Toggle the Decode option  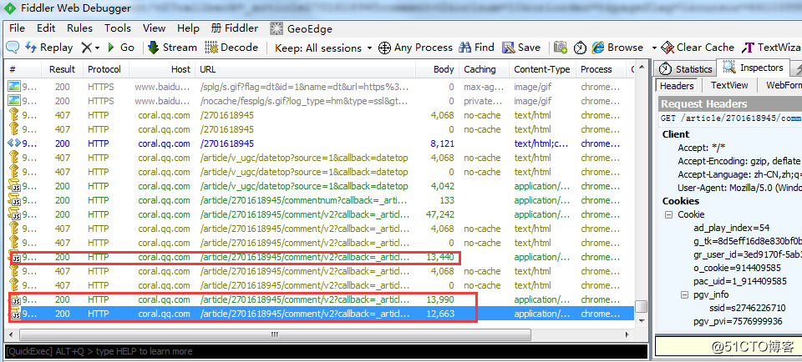(231, 48)
